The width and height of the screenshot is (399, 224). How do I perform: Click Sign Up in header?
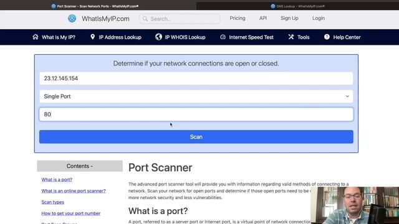(x=289, y=18)
